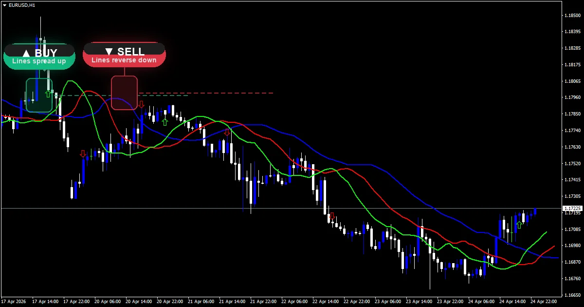Image resolution: width=584 pixels, height=307 pixels.
Task: Click the 20 Apr 22:00 time label
Action: coord(170,302)
